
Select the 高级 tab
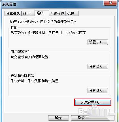[42, 13]
